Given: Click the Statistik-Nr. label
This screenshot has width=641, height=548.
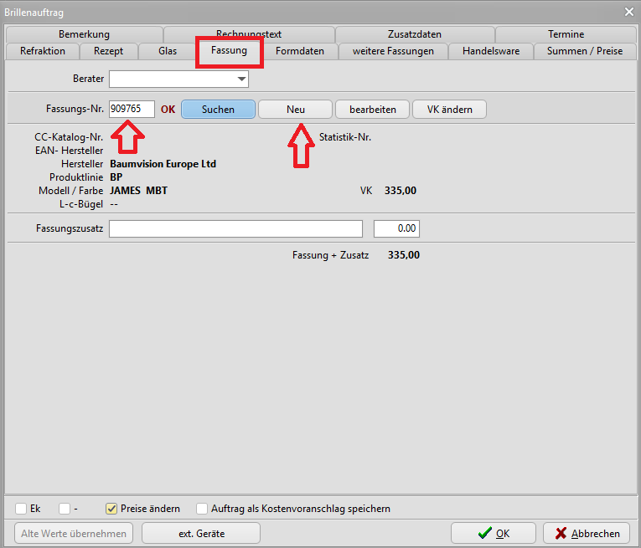Looking at the screenshot, I should (345, 137).
